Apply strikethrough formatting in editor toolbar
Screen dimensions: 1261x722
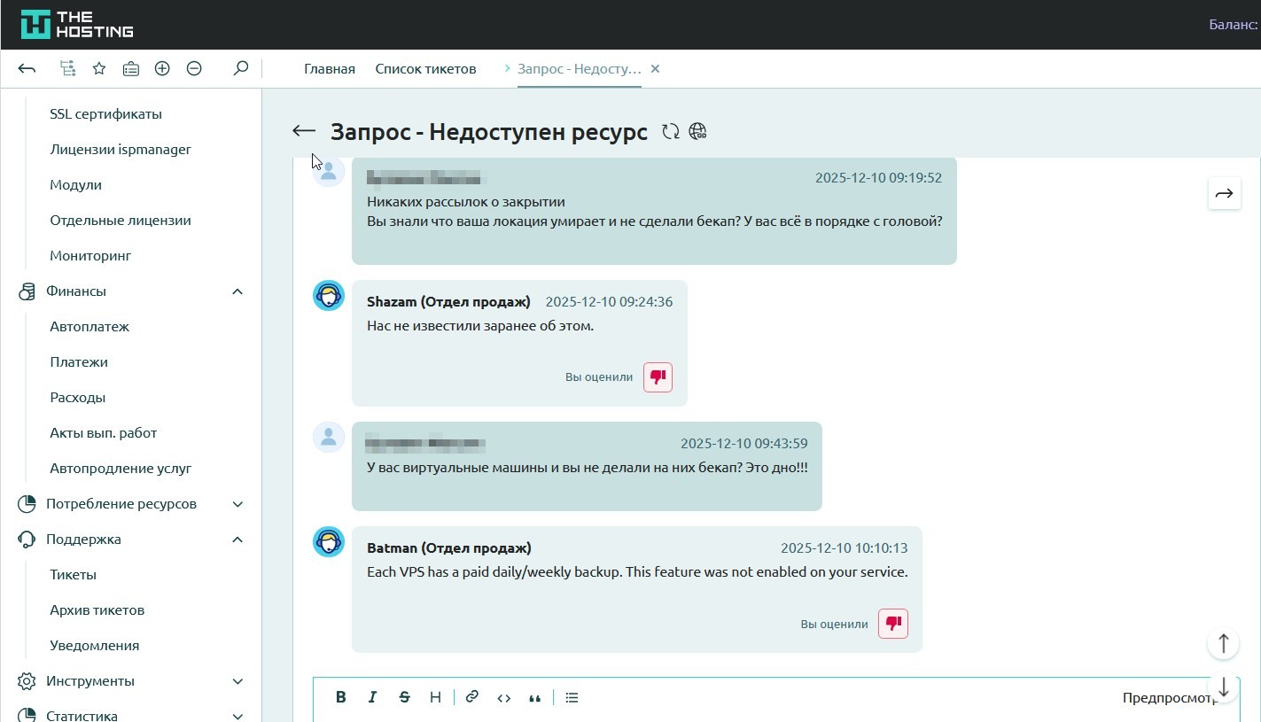click(x=404, y=697)
